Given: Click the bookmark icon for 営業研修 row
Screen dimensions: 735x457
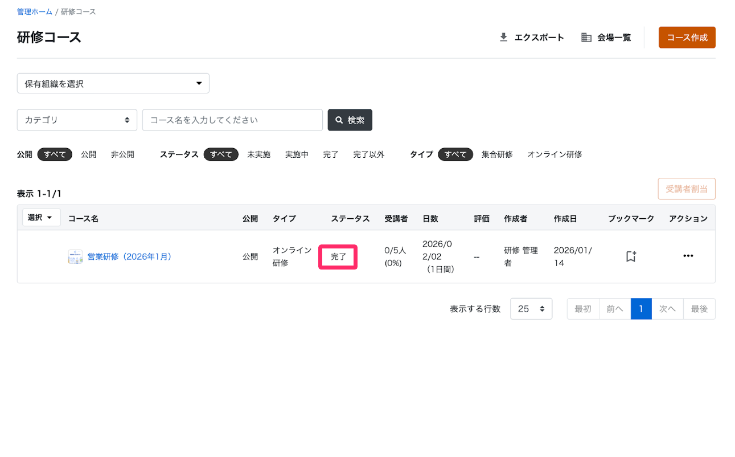Looking at the screenshot, I should [631, 256].
